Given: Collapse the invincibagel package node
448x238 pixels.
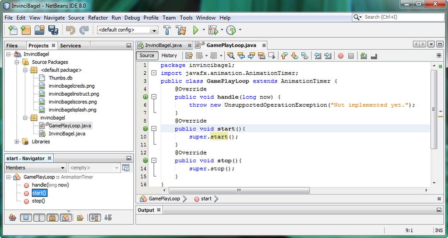Looking at the screenshot, I should point(25,118).
